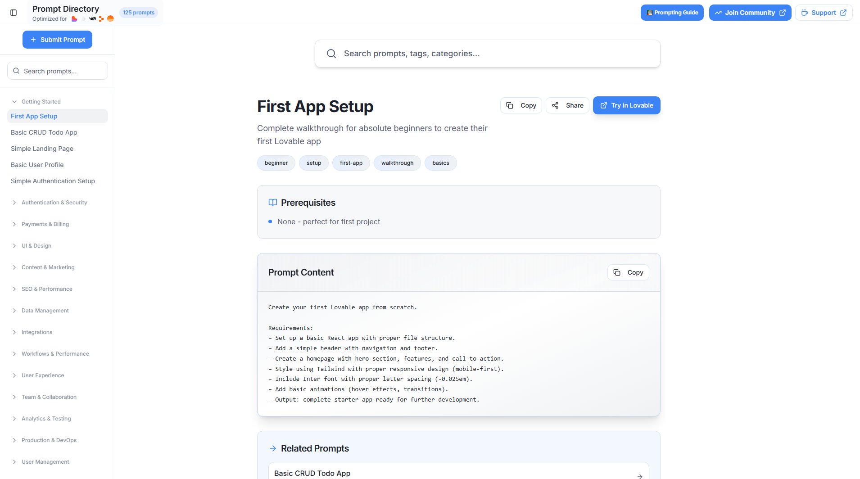Click the Related Prompts arrow icon

[x=273, y=448]
